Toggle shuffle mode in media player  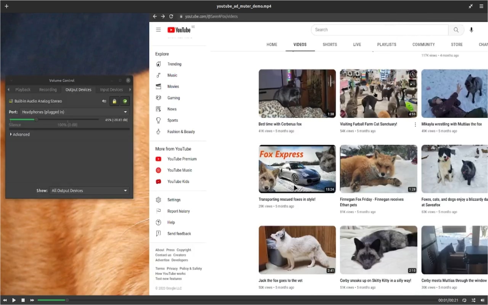coord(474,300)
